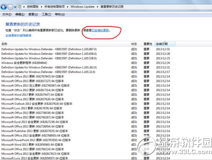The width and height of the screenshot is (212, 160).
Task: Click the date 2013/12/17 cell
Action: click(x=163, y=72)
